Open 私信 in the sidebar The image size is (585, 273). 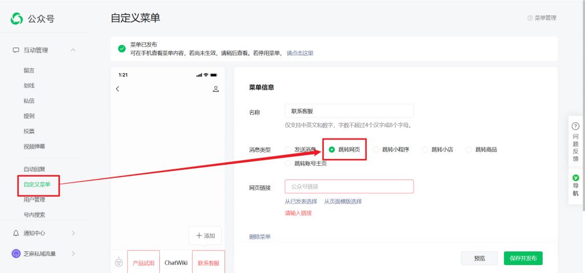[29, 100]
